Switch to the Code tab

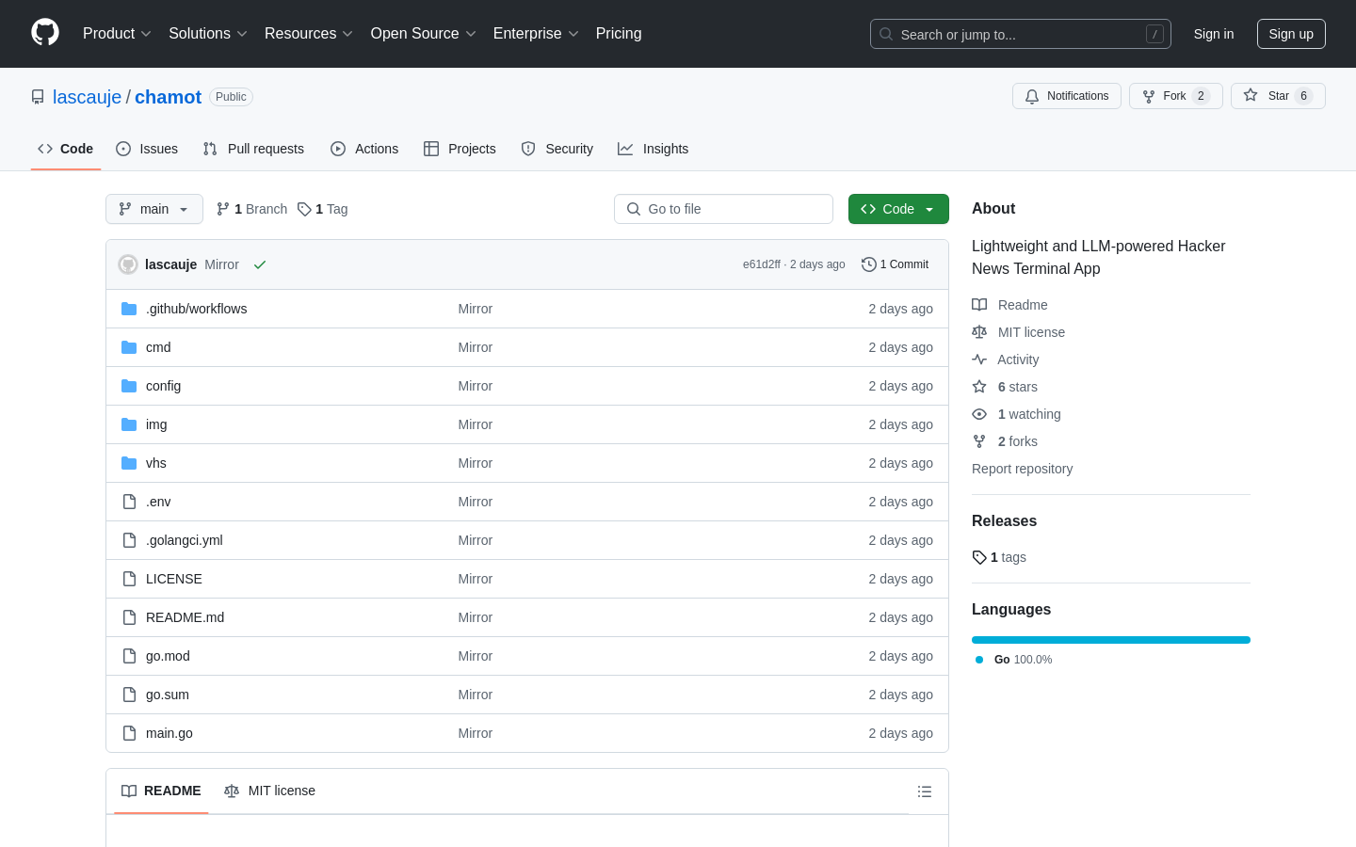66,149
